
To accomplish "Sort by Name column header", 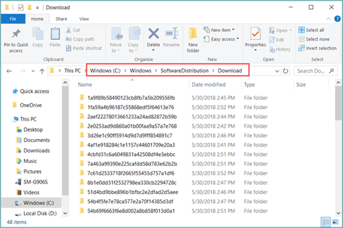I will pyautogui.click(x=85, y=85).
